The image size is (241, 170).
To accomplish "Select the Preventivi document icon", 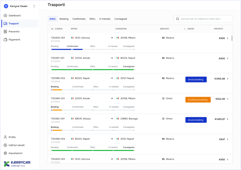I will pos(6,32).
